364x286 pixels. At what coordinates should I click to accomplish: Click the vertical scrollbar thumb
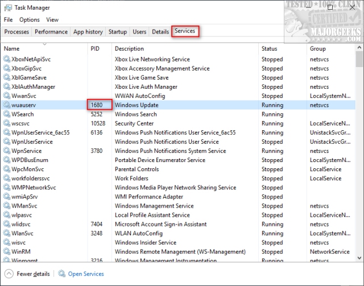coord(359,59)
